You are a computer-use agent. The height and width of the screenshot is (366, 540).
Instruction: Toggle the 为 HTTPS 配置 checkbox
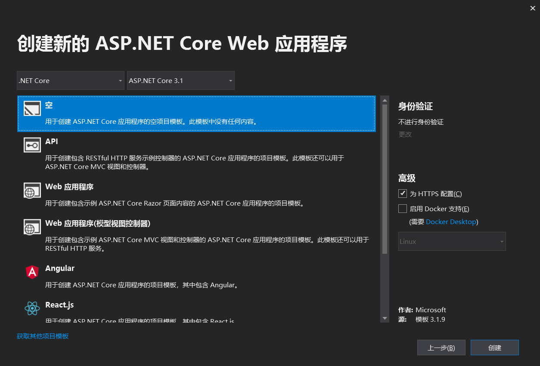[x=403, y=194]
